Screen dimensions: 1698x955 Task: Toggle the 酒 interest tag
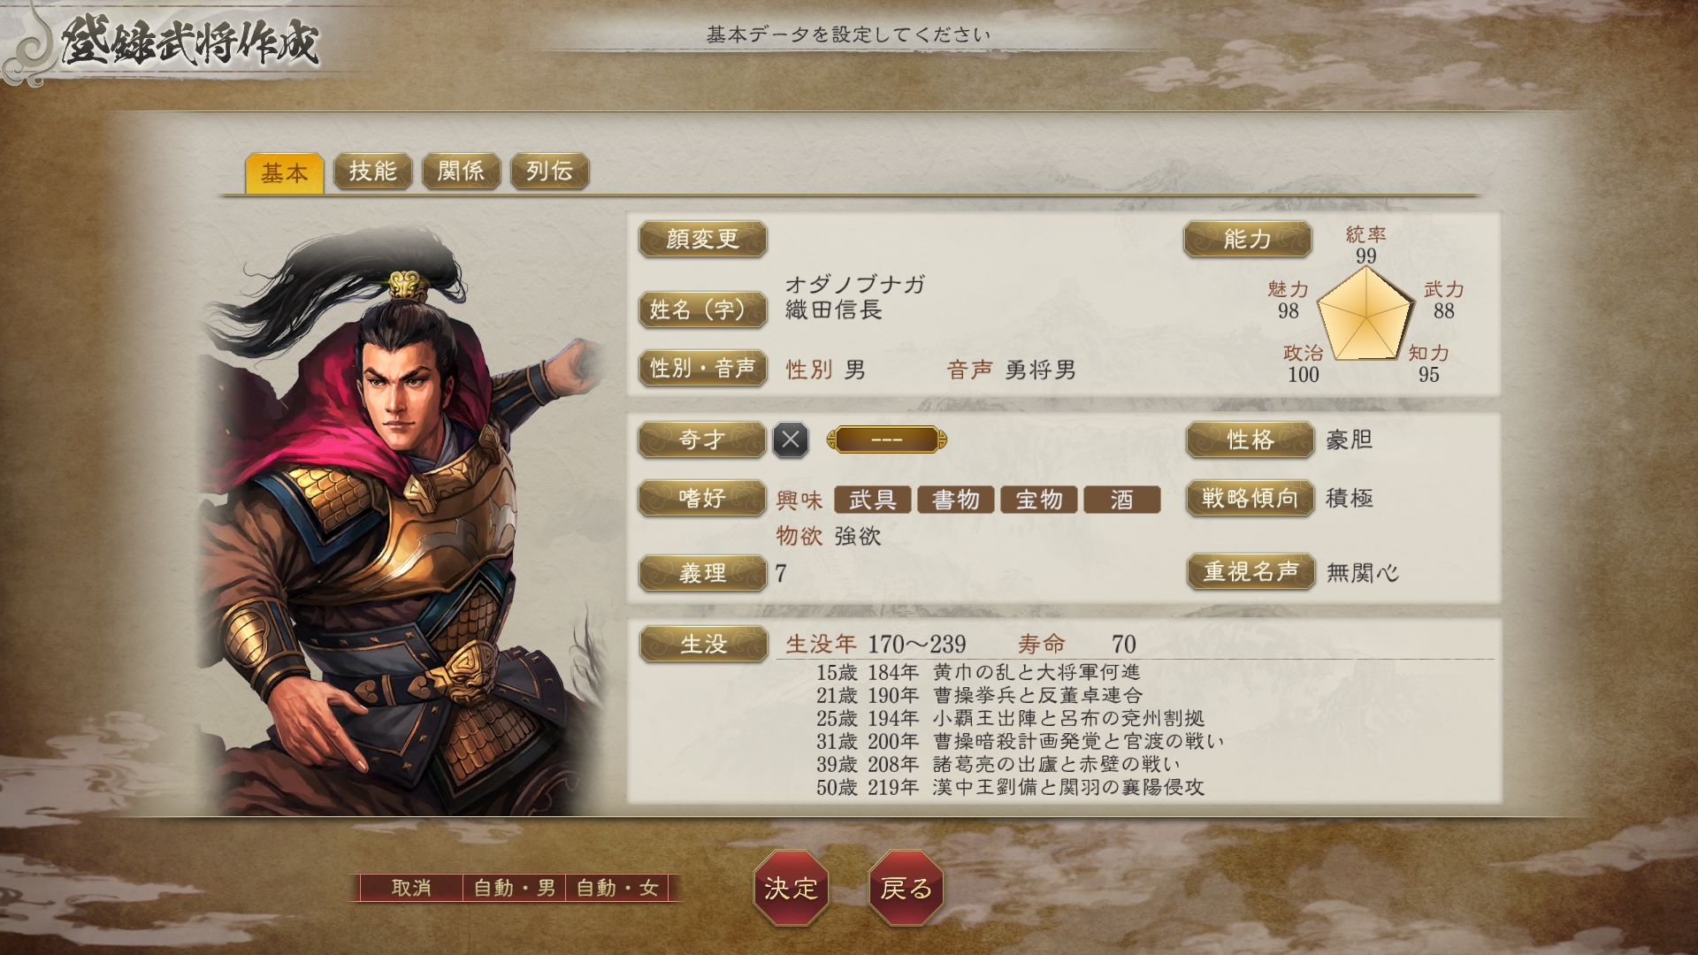[1122, 500]
